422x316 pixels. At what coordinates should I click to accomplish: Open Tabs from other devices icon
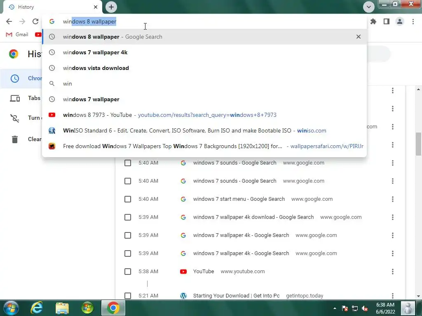pos(15,98)
